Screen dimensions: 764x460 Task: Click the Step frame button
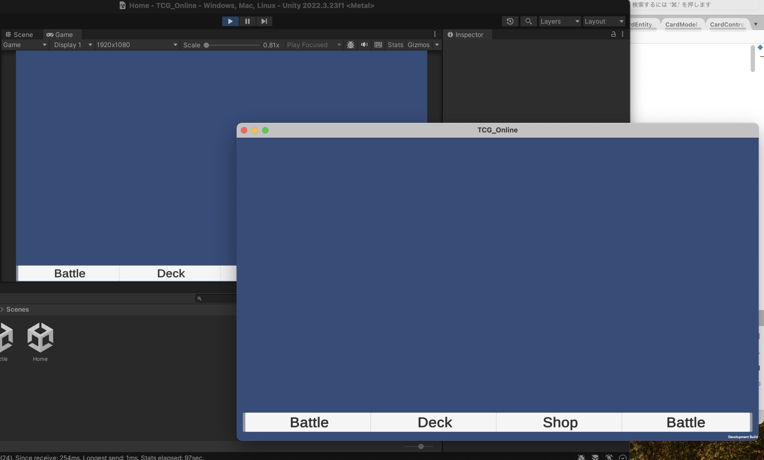264,21
